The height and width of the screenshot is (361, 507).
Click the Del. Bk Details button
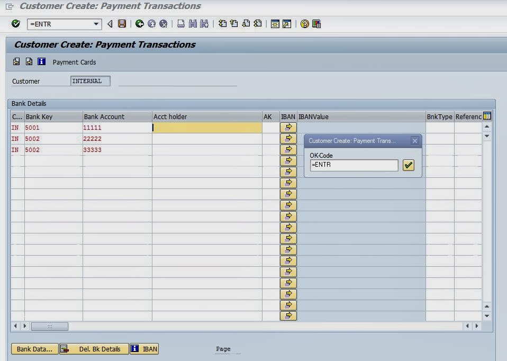click(x=94, y=349)
